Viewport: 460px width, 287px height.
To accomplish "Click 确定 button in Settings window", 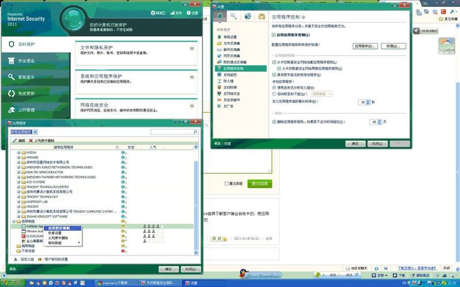I will click(355, 144).
